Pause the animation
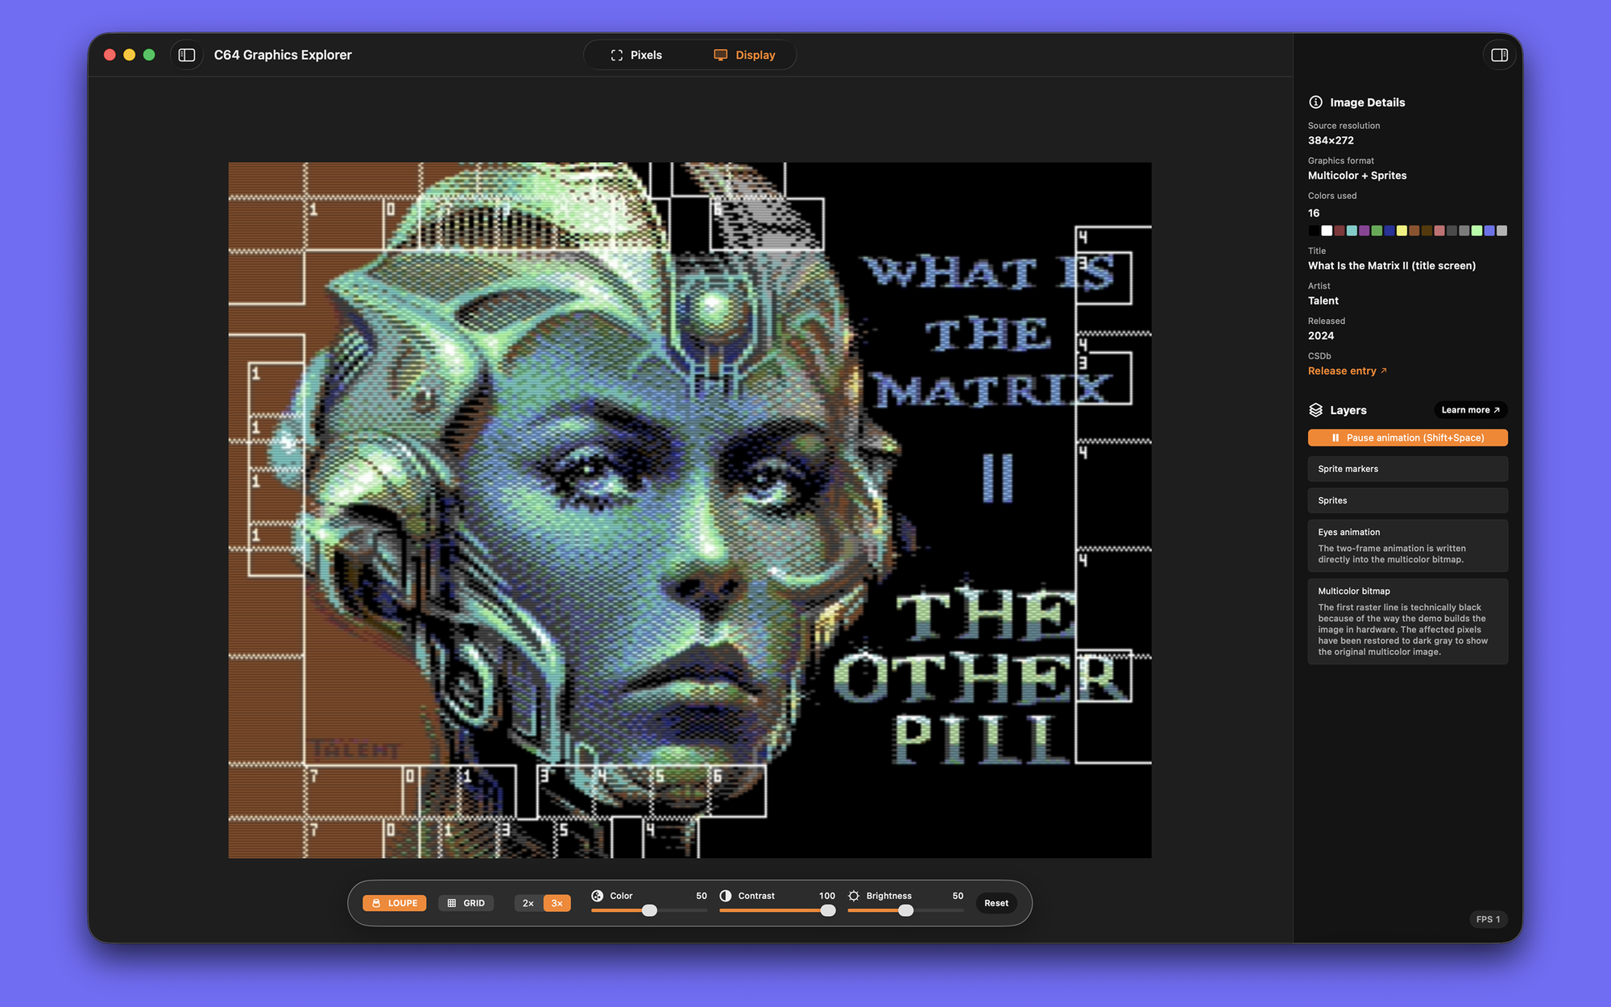The image size is (1611, 1007). [x=1407, y=437]
